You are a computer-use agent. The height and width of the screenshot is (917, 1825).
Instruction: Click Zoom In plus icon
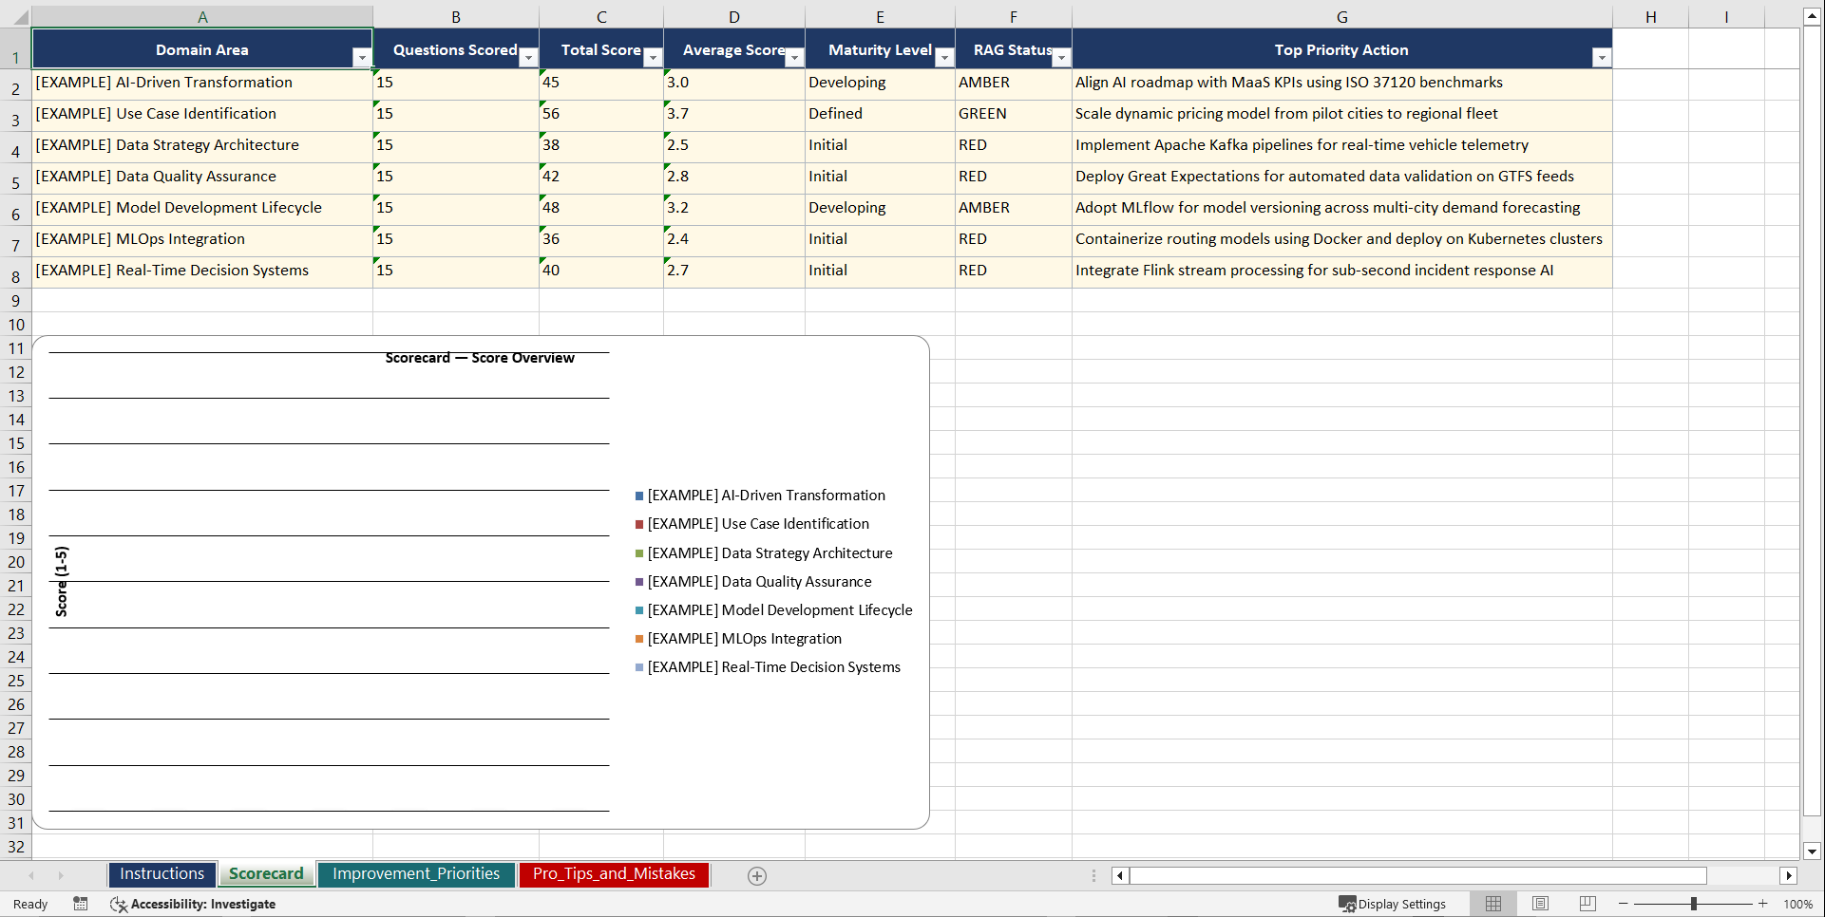click(1763, 904)
